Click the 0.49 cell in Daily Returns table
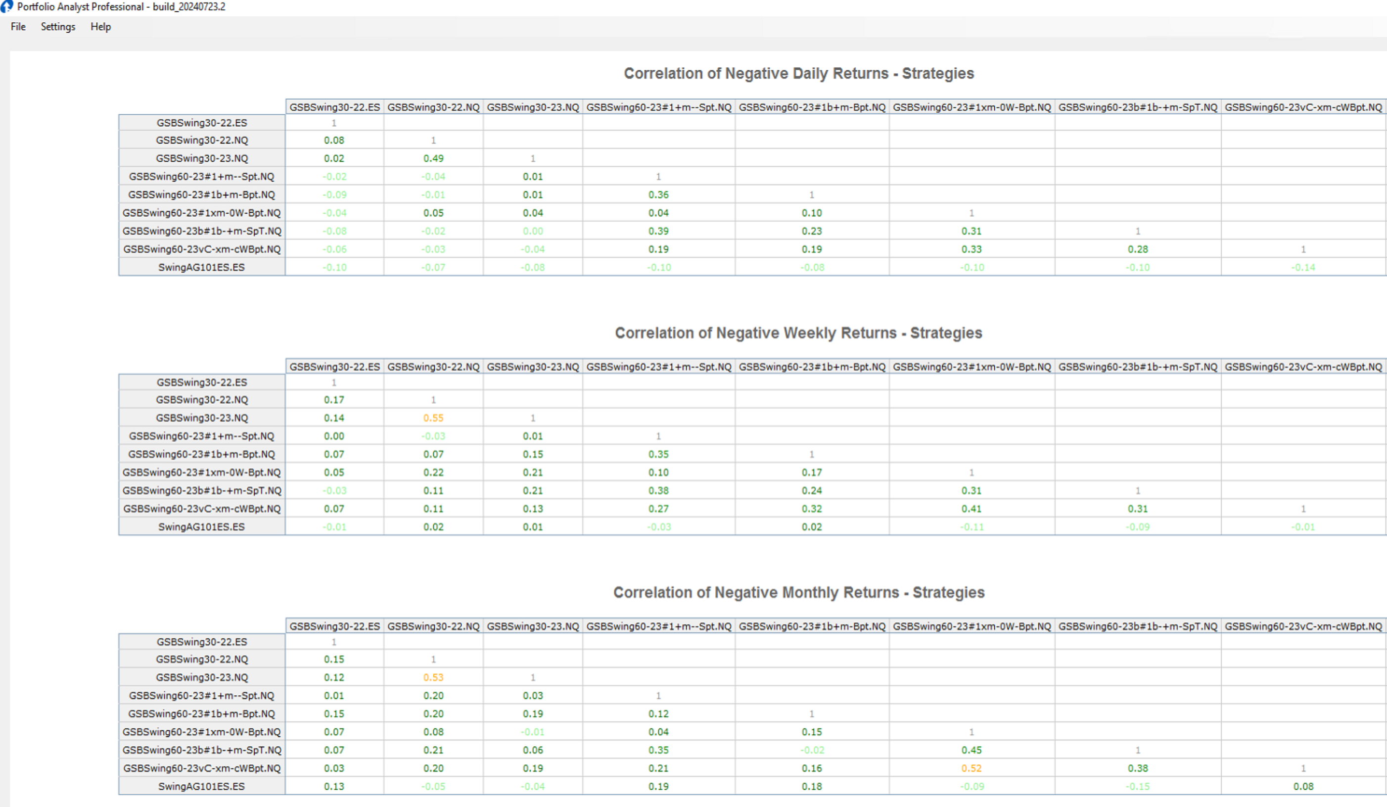The width and height of the screenshot is (1387, 807). pyautogui.click(x=433, y=158)
